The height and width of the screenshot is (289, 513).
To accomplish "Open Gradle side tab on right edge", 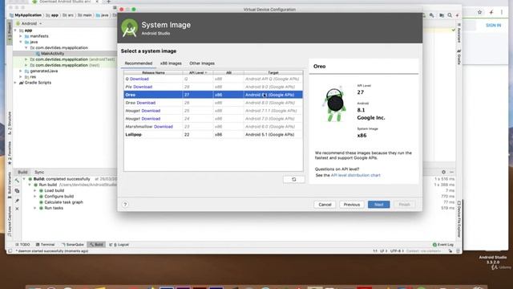I will [x=458, y=57].
